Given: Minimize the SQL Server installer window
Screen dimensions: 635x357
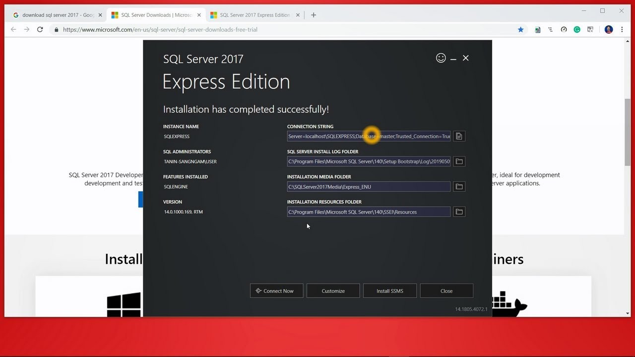Looking at the screenshot, I should click(x=453, y=59).
